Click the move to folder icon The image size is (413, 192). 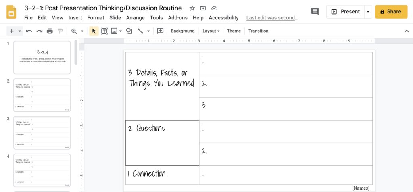(203, 8)
